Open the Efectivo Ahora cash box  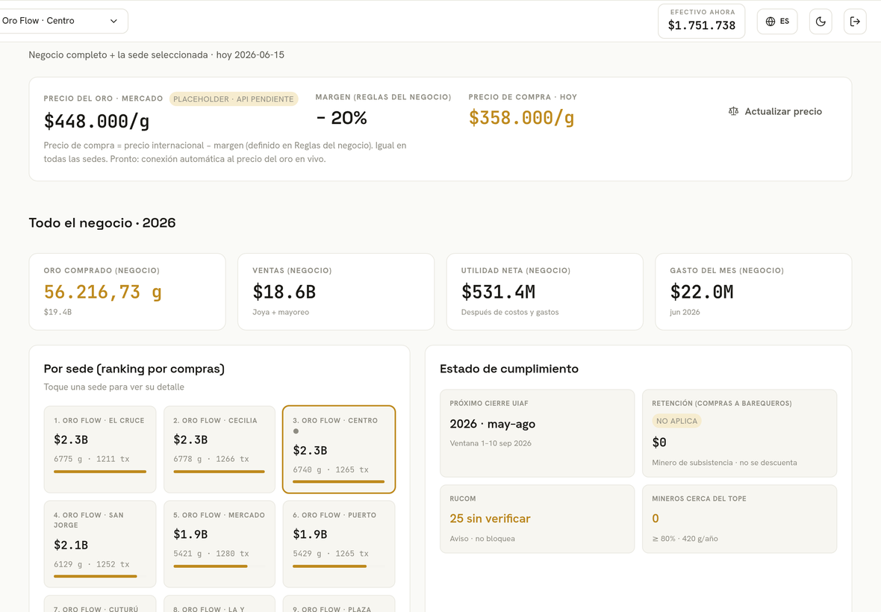701,22
